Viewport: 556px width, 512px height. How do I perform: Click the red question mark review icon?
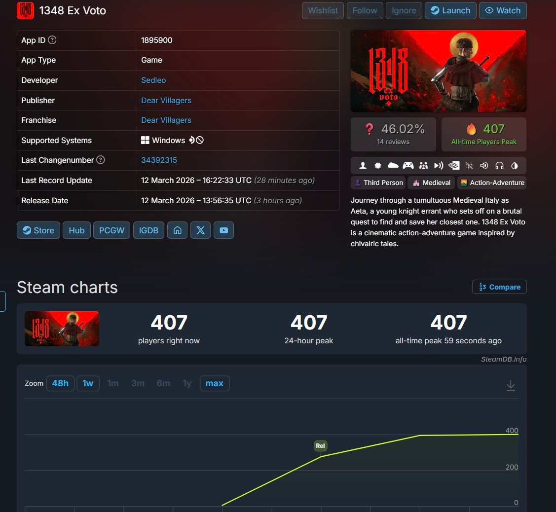click(369, 129)
